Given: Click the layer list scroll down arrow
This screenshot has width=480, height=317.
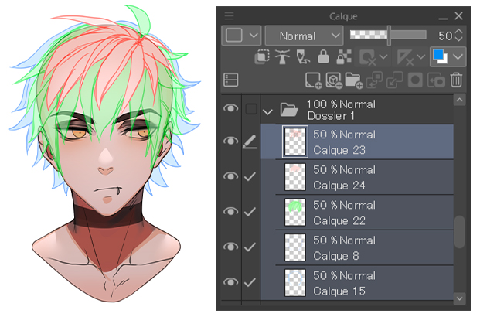Looking at the screenshot, I should coord(459,298).
